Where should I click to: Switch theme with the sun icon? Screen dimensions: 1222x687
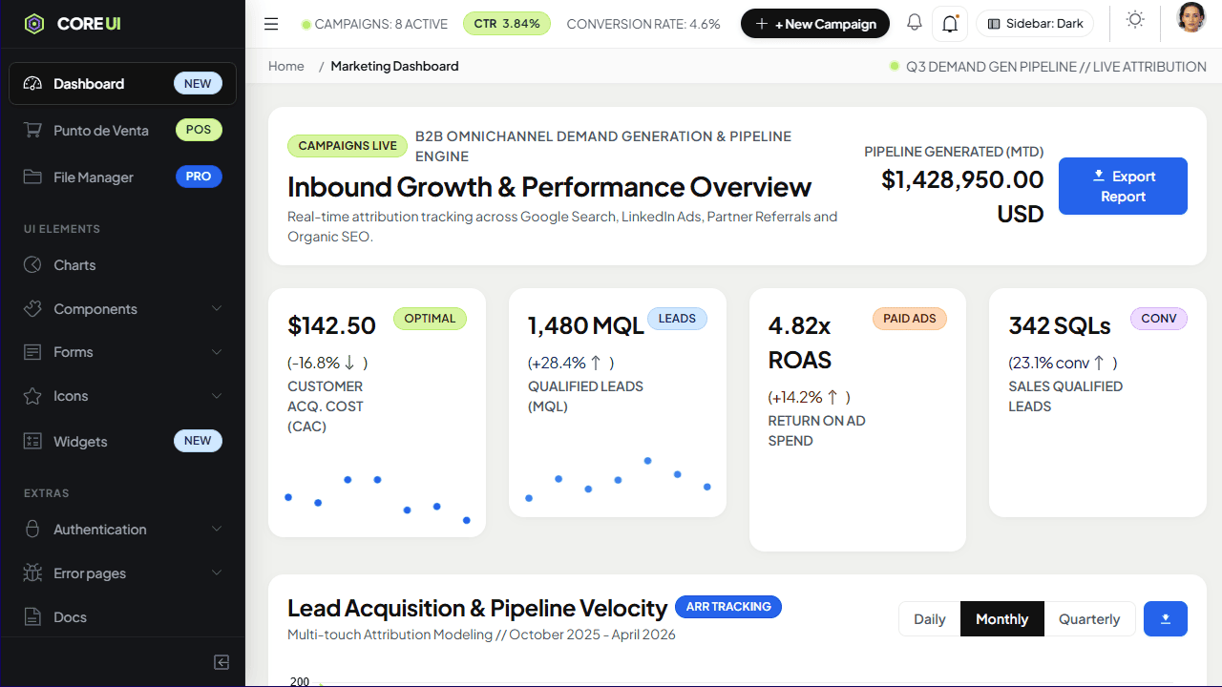[1135, 20]
